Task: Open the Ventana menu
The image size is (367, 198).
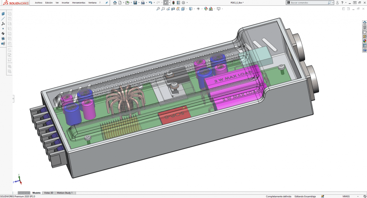Action: (92, 3)
